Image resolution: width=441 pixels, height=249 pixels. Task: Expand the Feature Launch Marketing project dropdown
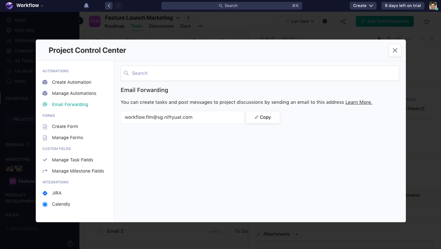tap(178, 18)
